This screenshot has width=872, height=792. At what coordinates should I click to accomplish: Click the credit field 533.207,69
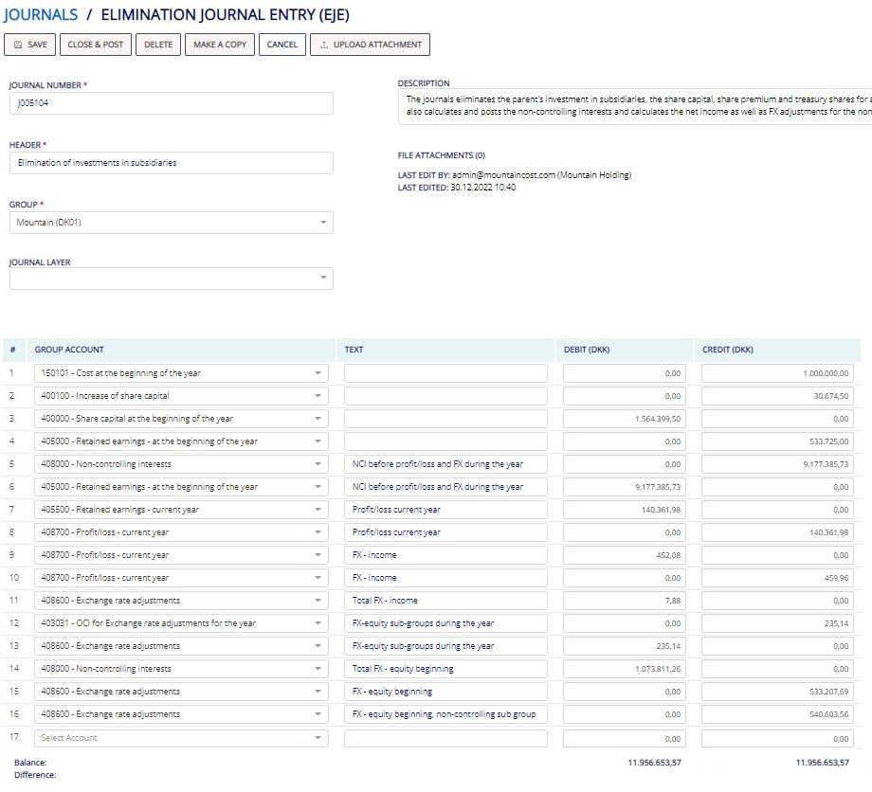(777, 692)
